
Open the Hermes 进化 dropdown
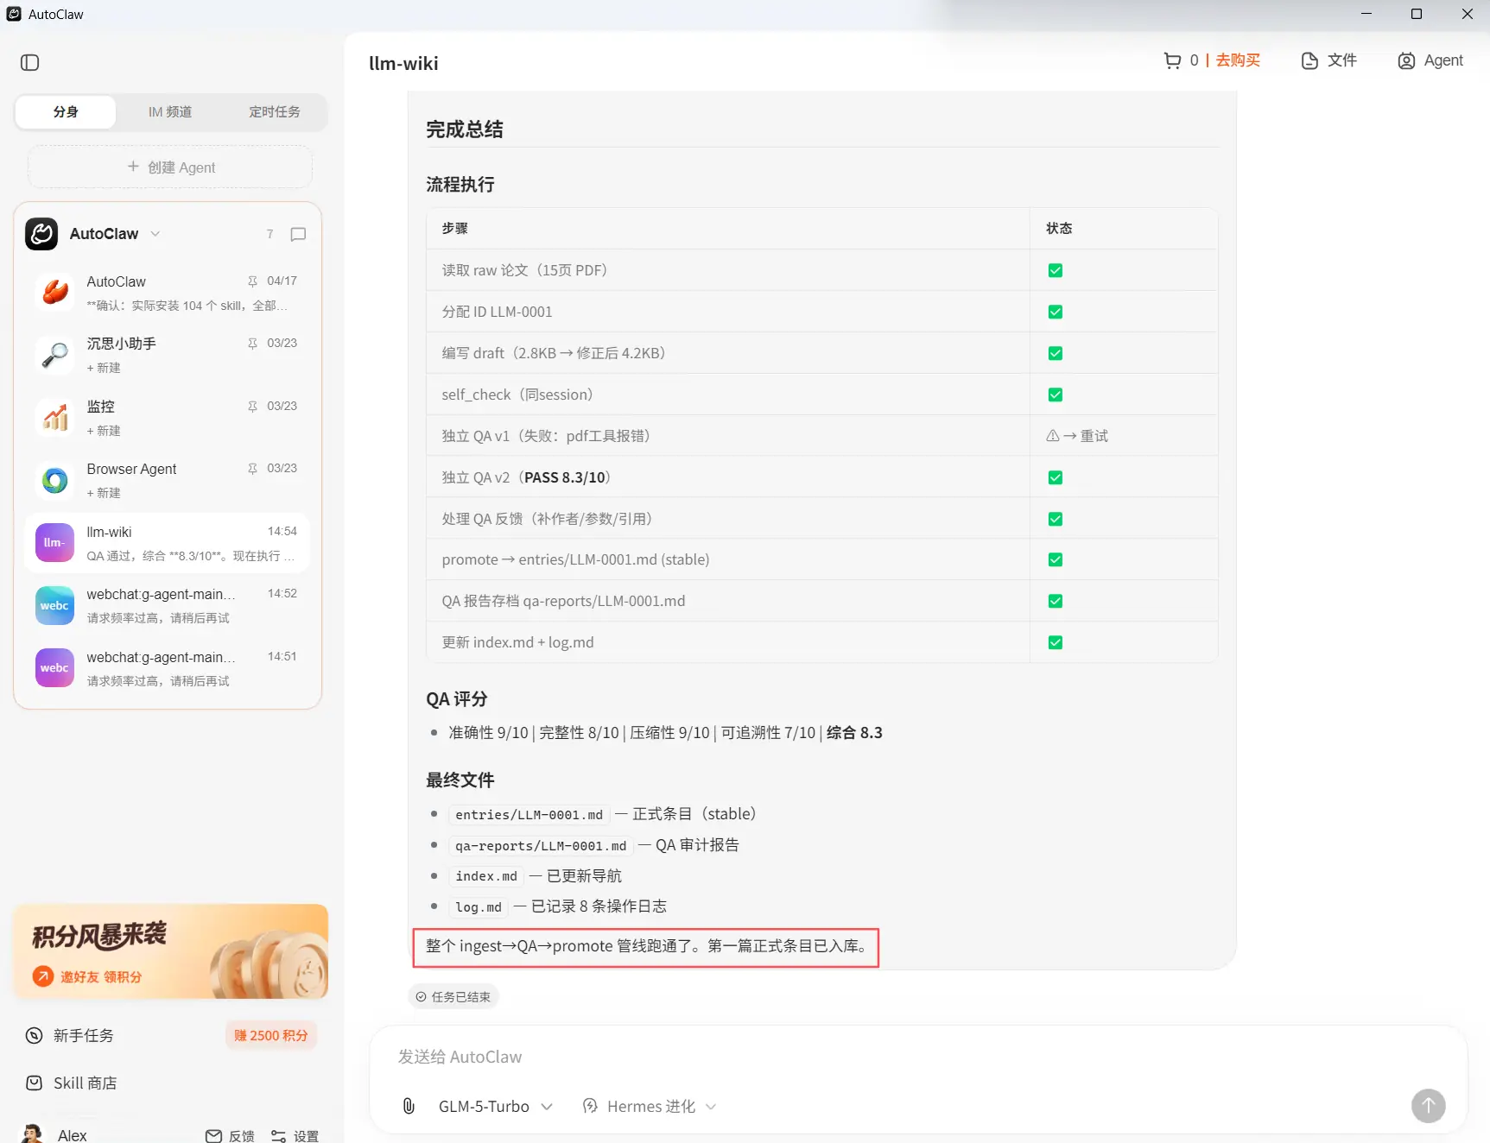(650, 1106)
